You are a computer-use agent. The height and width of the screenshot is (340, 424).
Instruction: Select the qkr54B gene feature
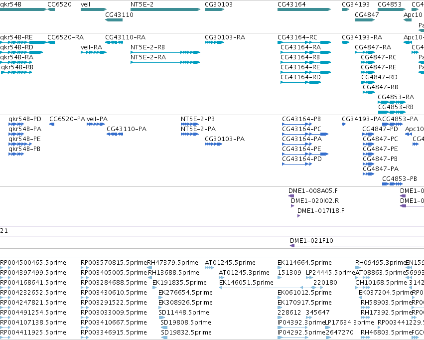pyautogui.click(x=23, y=9)
